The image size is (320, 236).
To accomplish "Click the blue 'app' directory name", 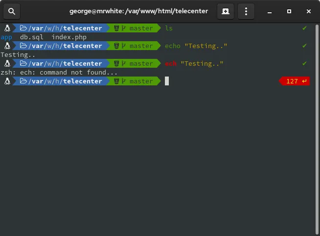I will coord(6,37).
